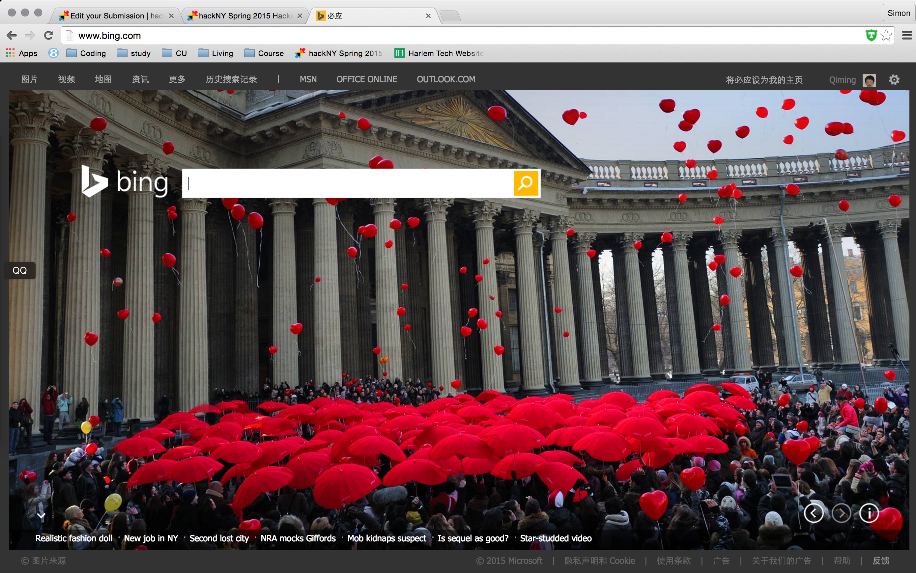Image resolution: width=916 pixels, height=573 pixels.
Task: Show next background image arrow
Action: [841, 513]
